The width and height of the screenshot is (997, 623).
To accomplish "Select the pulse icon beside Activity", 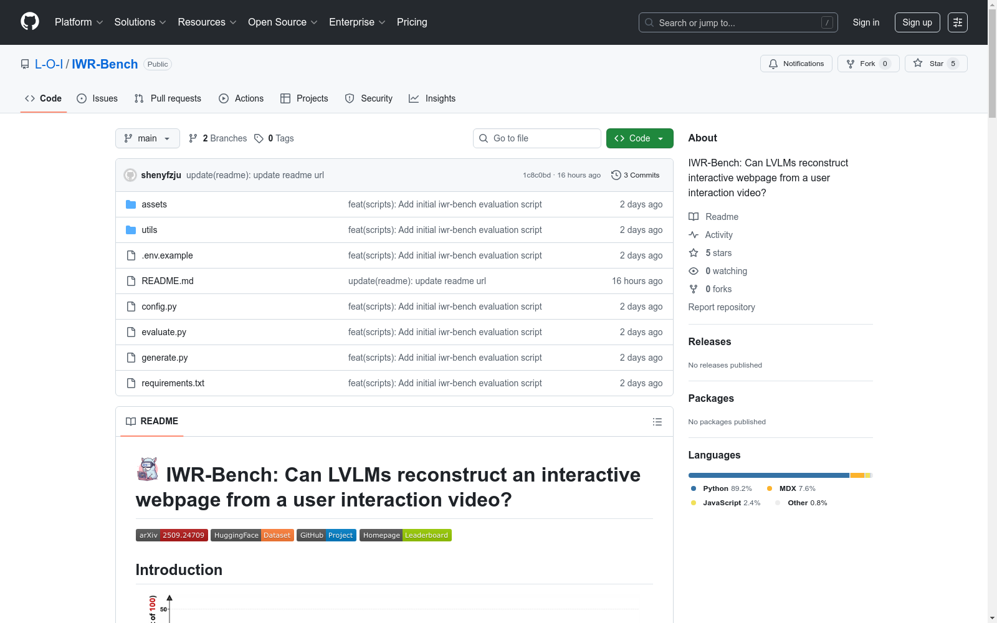I will [x=694, y=235].
